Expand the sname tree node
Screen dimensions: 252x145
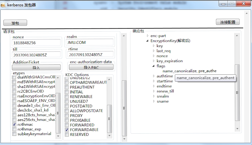(x=154, y=101)
